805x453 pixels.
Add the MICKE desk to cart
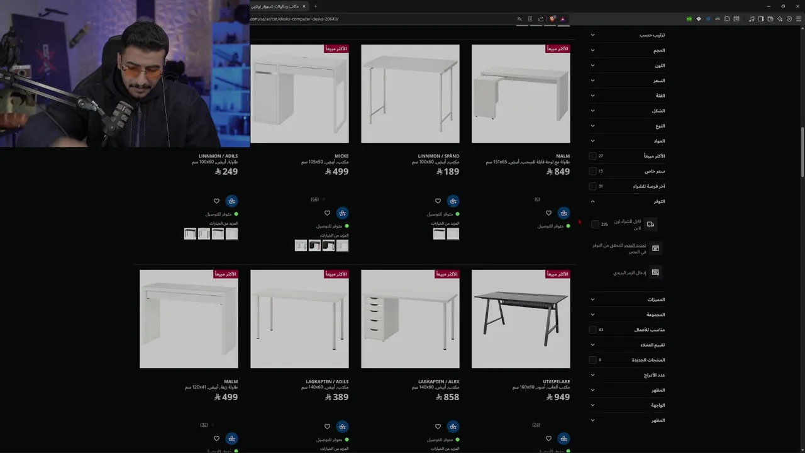[342, 213]
